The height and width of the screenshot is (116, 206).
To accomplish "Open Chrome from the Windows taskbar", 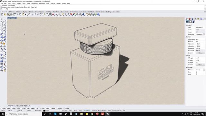I will pyautogui.click(x=92, y=114).
